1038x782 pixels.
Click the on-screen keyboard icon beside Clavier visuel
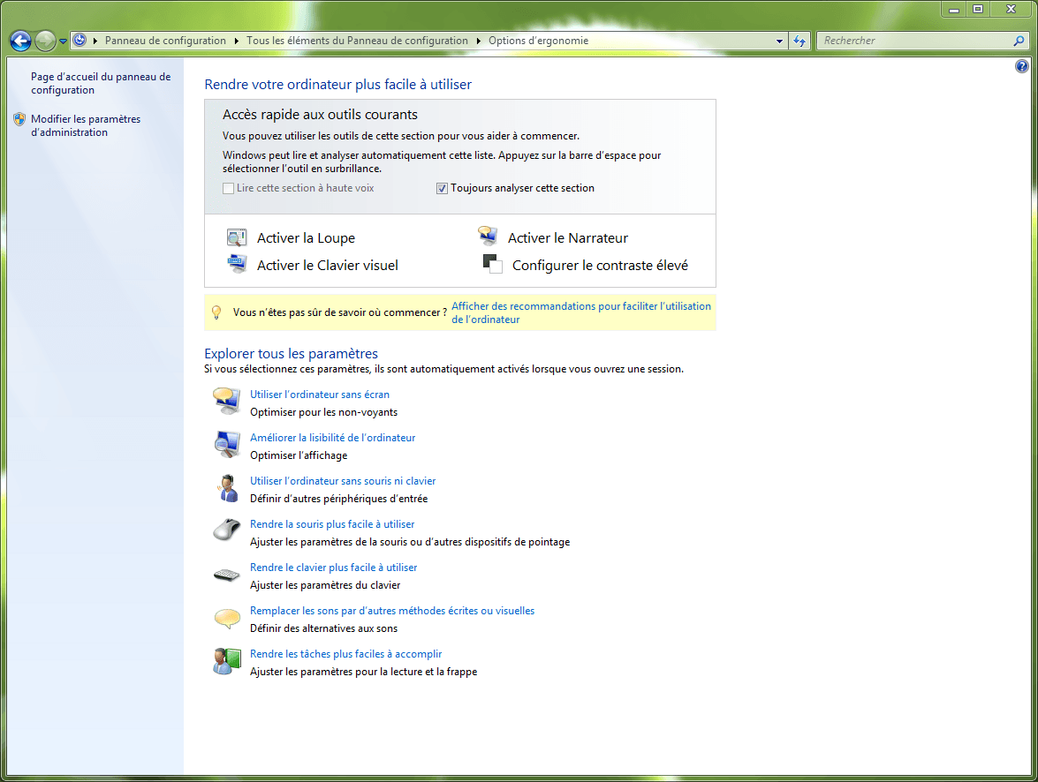pos(237,264)
